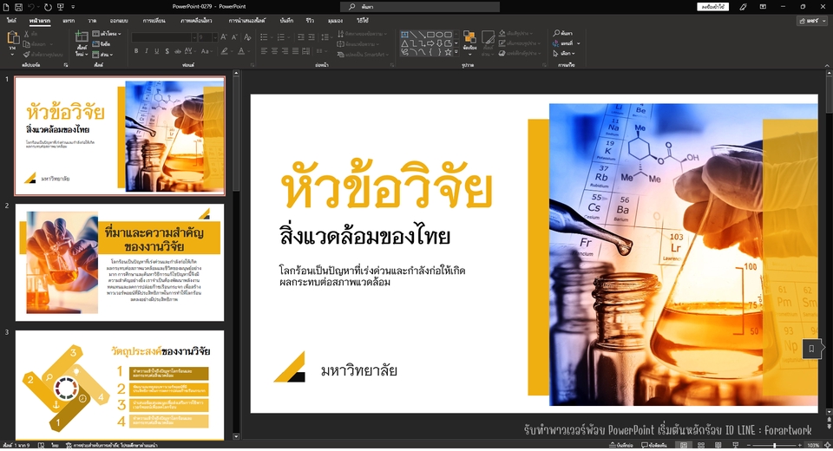Toggle Center paragraph alignment
This screenshot has width=833, height=451.
[275, 51]
